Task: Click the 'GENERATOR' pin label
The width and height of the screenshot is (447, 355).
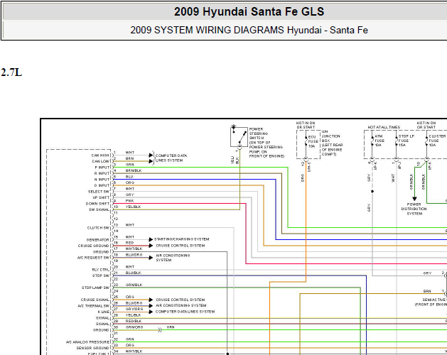Action: click(x=98, y=240)
